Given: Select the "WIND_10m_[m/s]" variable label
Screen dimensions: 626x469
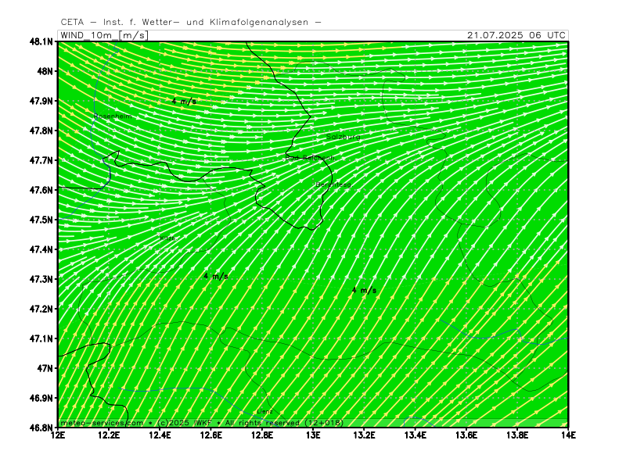Looking at the screenshot, I should pos(105,35).
